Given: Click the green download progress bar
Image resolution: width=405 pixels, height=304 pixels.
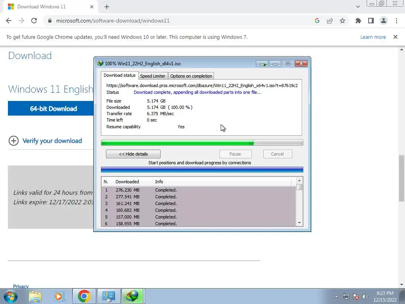Looking at the screenshot, I should 202,142.
